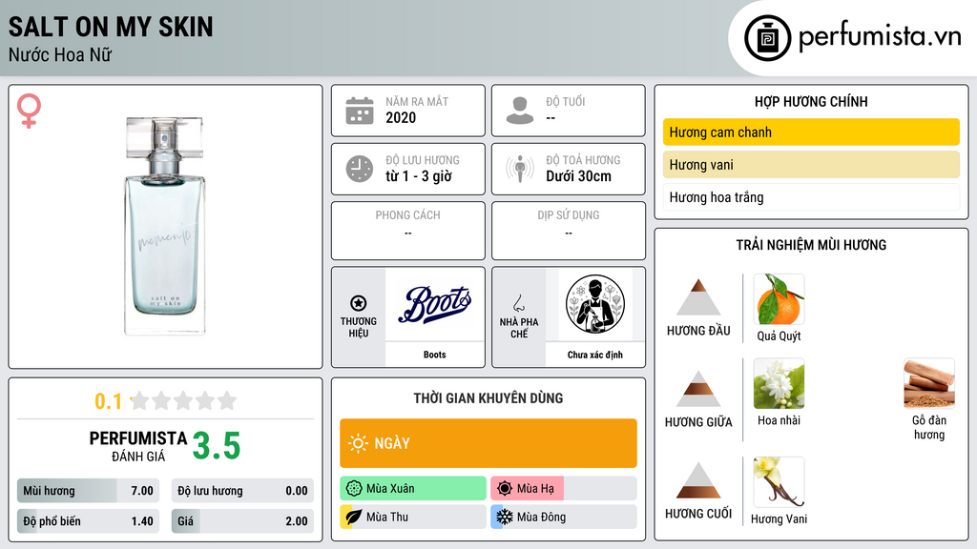Click the sun icon in Ngày bar
The height and width of the screenshot is (549, 977).
358,443
